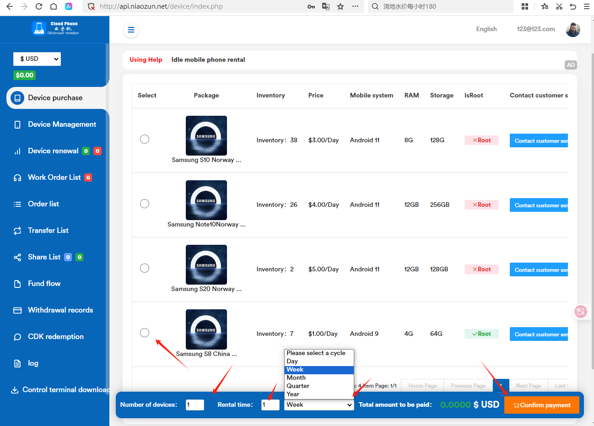Bookmark this page with the star

tap(340, 6)
